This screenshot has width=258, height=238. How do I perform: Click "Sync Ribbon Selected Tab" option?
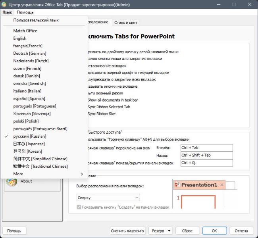click(x=109, y=107)
